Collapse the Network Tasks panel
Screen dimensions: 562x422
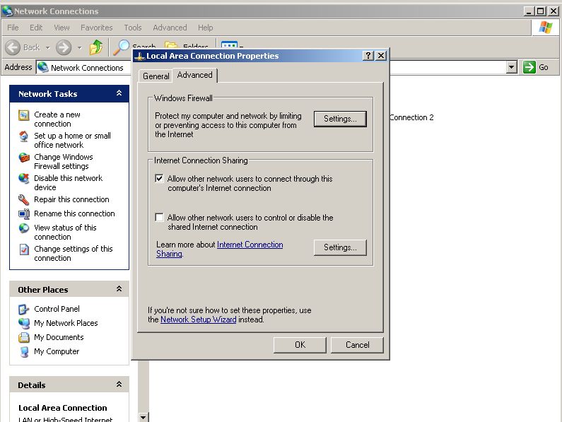119,93
